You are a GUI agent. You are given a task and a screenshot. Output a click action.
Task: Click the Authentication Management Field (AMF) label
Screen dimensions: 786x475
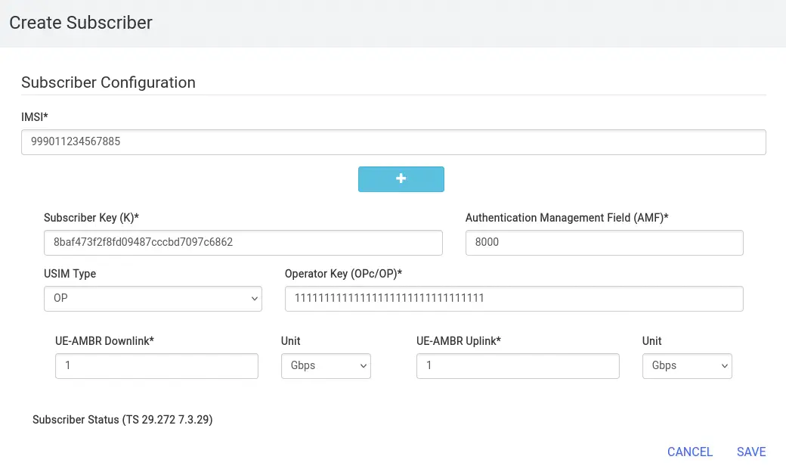[567, 218]
